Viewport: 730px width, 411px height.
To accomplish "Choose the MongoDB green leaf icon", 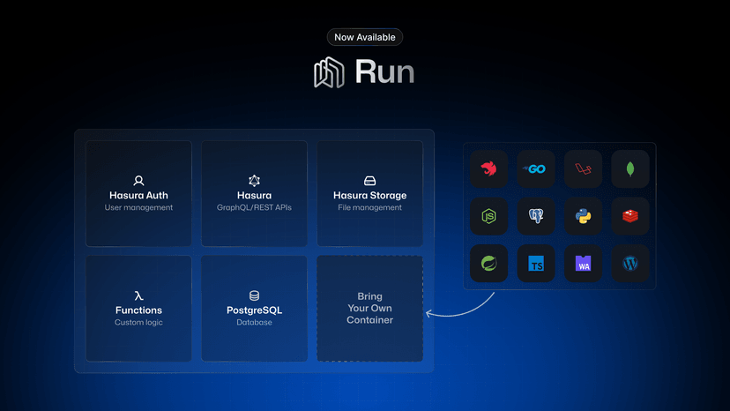I will point(630,168).
